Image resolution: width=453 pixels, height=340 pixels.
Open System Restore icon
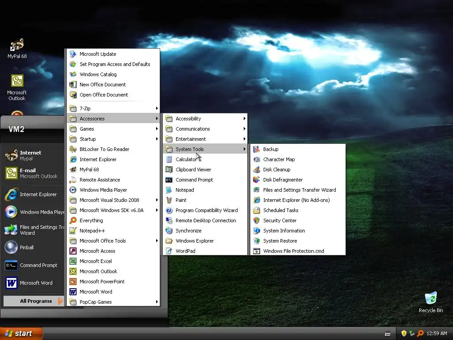click(257, 240)
